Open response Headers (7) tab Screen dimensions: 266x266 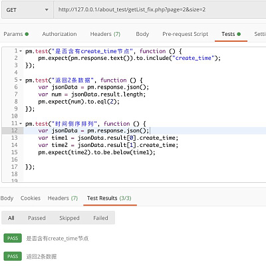[63, 198]
